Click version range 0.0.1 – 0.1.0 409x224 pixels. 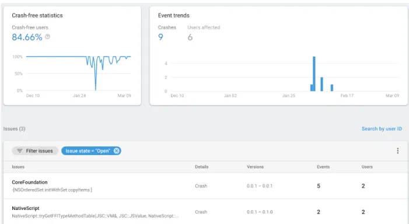[260, 212]
